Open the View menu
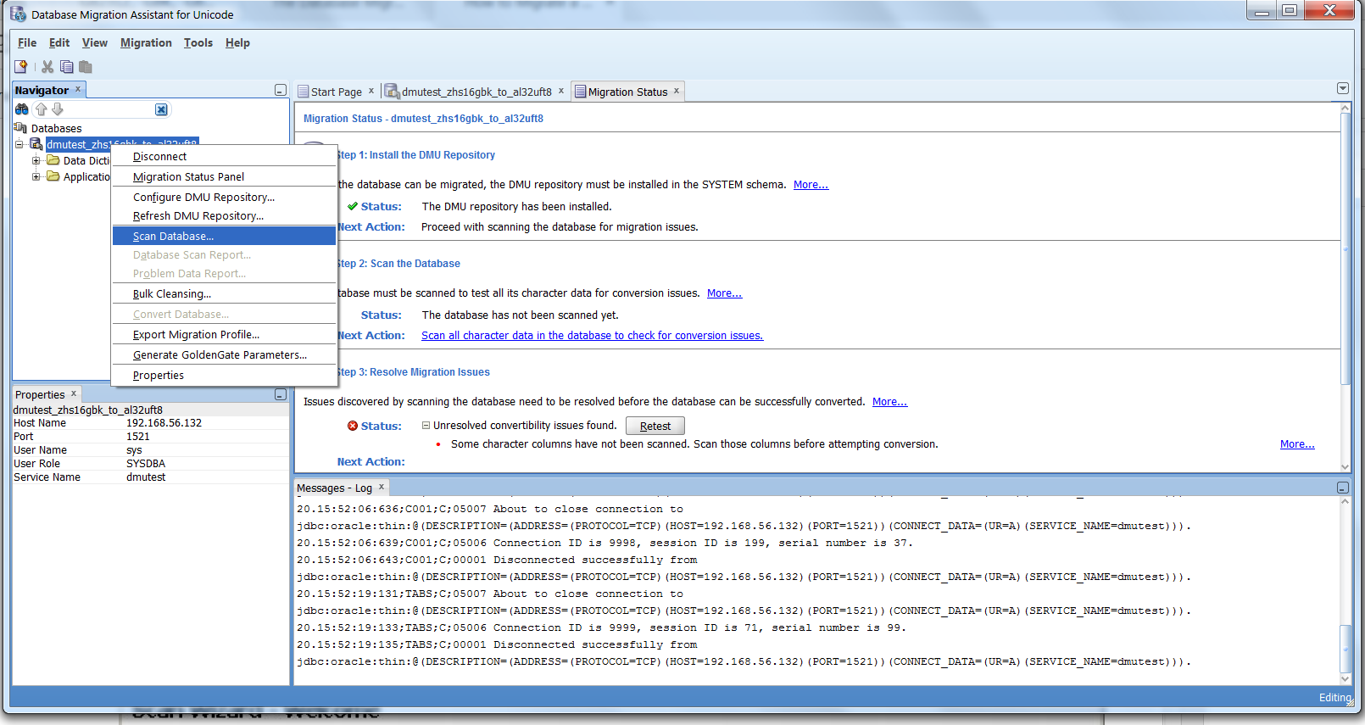 coord(95,42)
